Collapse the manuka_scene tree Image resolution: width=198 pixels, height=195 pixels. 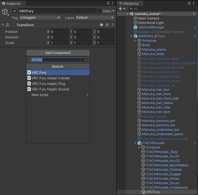(x=127, y=14)
